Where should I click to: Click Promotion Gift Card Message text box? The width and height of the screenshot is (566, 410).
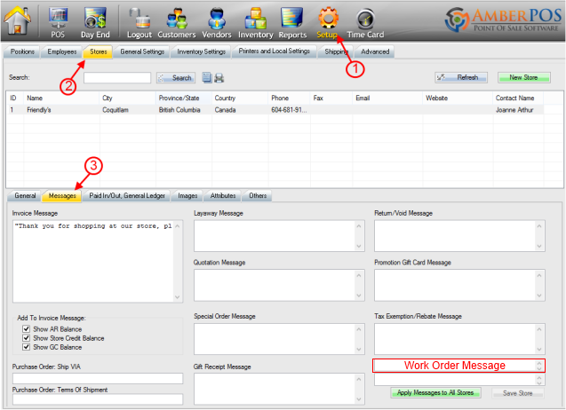click(x=459, y=285)
